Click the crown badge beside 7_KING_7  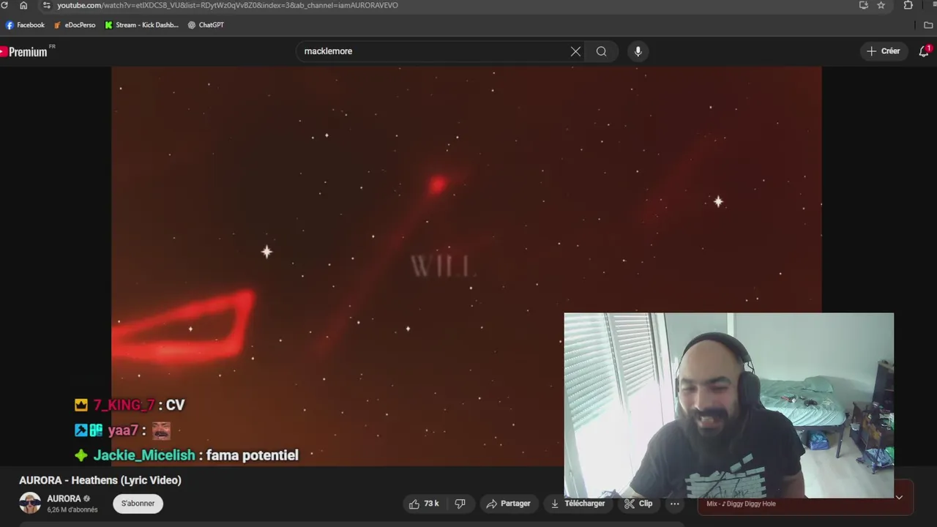coord(81,405)
